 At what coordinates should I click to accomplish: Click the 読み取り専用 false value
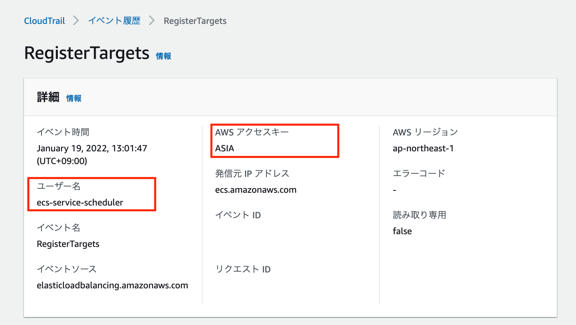pos(402,231)
